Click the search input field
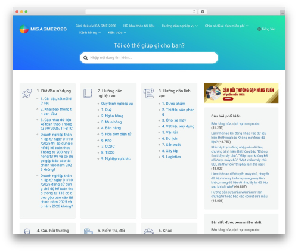The width and height of the screenshot is (298, 252). click(149, 58)
